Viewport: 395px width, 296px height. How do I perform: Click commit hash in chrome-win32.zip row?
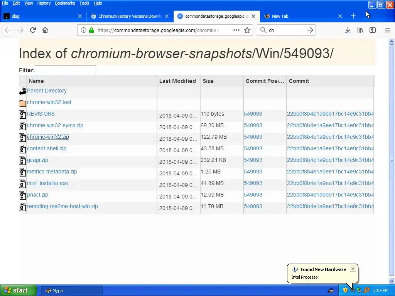pos(330,137)
